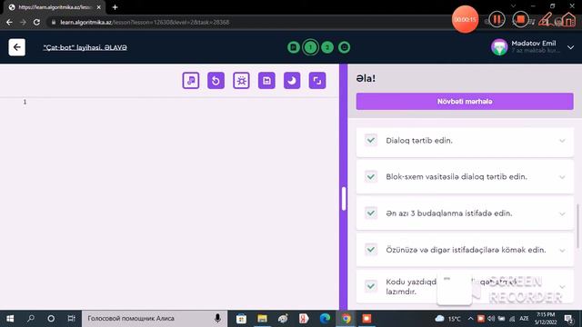This screenshot has width=582, height=327.
Task: Switch the AZE input language
Action: [x=524, y=319]
